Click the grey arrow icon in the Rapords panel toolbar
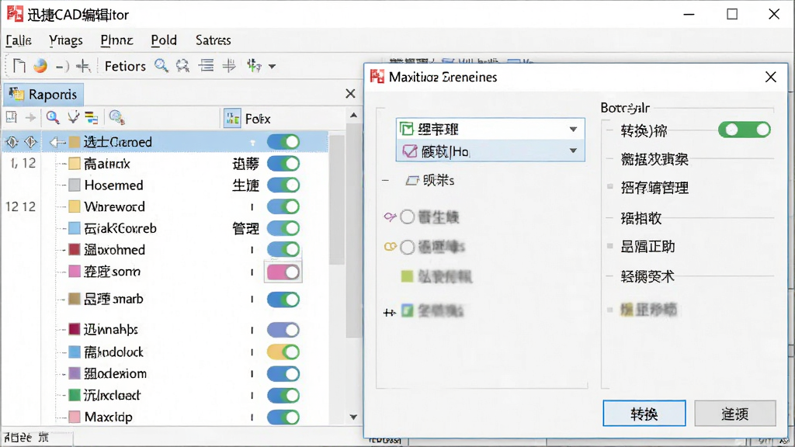The image size is (795, 447). tap(30, 118)
